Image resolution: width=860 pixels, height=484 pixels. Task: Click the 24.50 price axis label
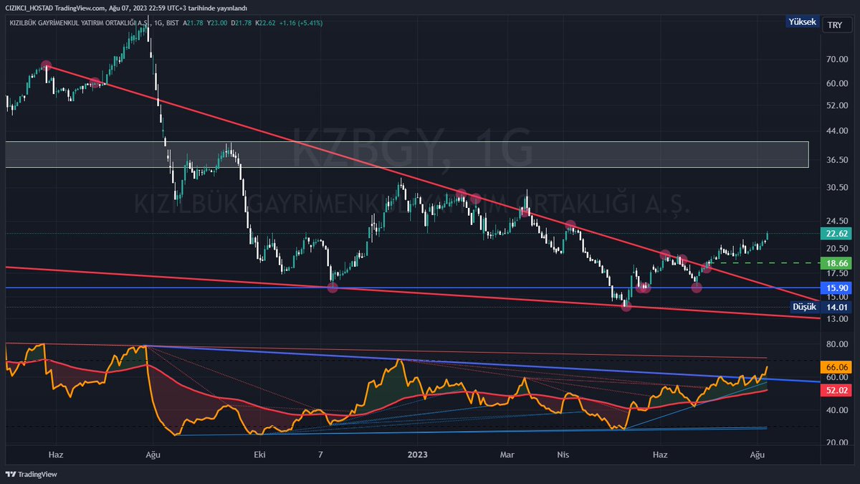pos(837,221)
